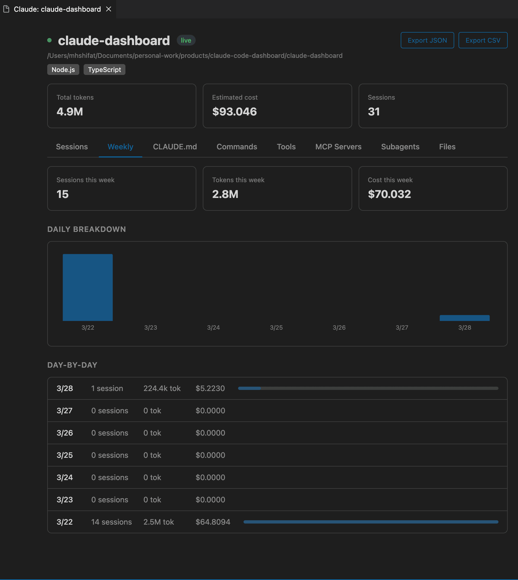This screenshot has width=518, height=580.
Task: Switch to the Sessions tab
Action: [72, 147]
